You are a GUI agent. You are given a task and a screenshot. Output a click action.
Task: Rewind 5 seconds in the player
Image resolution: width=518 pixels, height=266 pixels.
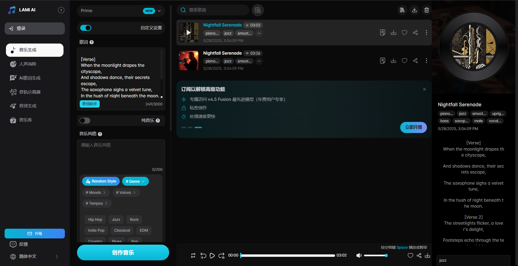click(x=203, y=255)
